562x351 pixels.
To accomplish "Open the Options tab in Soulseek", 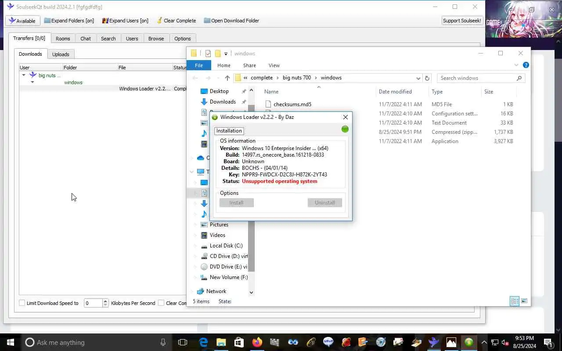I will tap(182, 39).
